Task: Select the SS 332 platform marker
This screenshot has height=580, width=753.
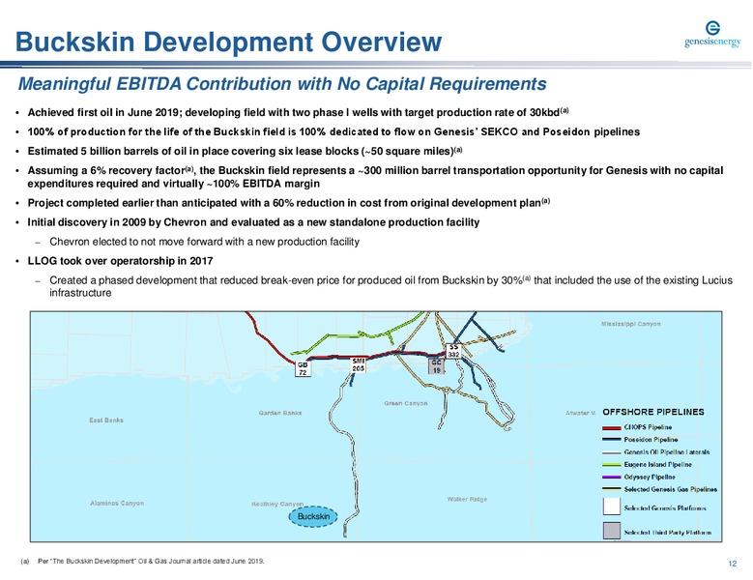Action: (x=453, y=351)
